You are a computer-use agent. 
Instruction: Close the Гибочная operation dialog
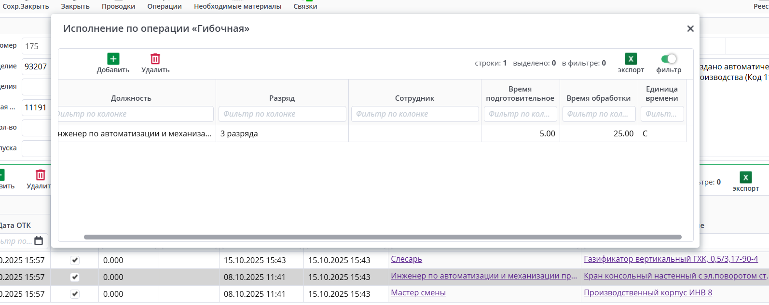(x=690, y=29)
